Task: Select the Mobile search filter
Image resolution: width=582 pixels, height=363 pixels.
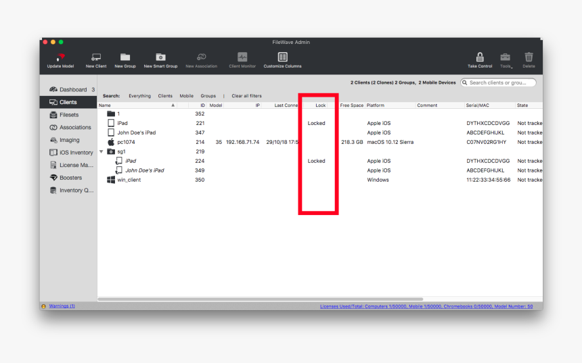Action: click(186, 96)
